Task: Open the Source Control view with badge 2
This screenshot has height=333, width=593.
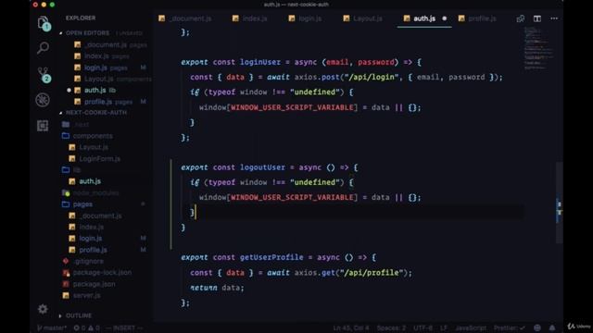Action: (44, 74)
